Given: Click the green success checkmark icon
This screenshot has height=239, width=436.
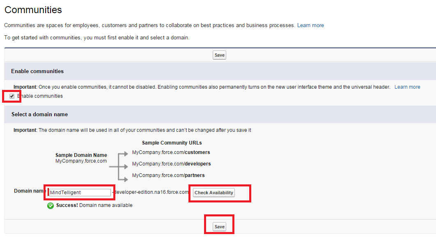Looking at the screenshot, I should click(x=50, y=206).
